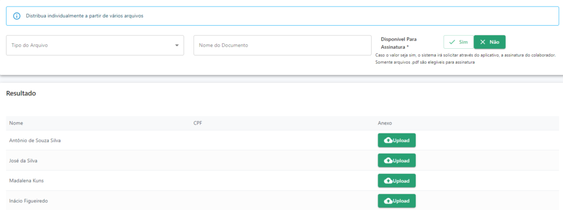Select the name Inácio Figueiredo
Image resolution: width=563 pixels, height=210 pixels.
pyautogui.click(x=29, y=201)
